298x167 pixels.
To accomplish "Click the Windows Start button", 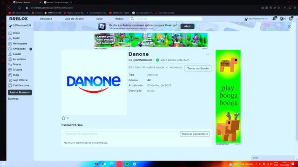I will pos(3,164).
